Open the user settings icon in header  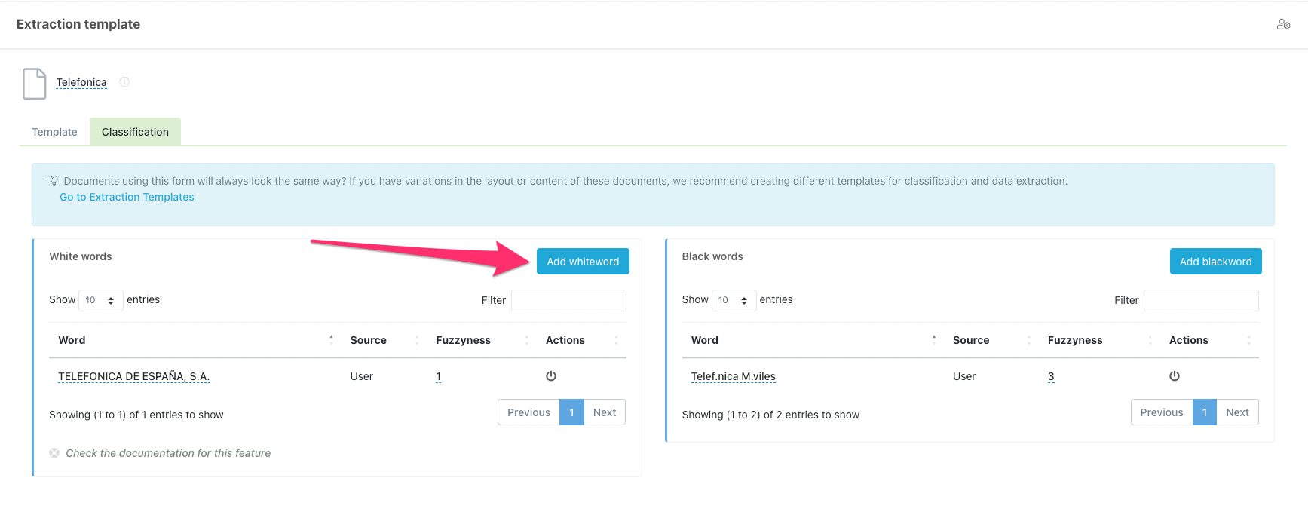pyautogui.click(x=1283, y=25)
